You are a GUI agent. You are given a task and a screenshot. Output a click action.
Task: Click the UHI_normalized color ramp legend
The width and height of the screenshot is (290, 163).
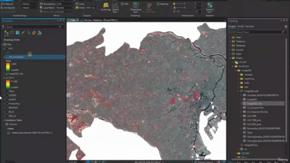tap(8, 67)
